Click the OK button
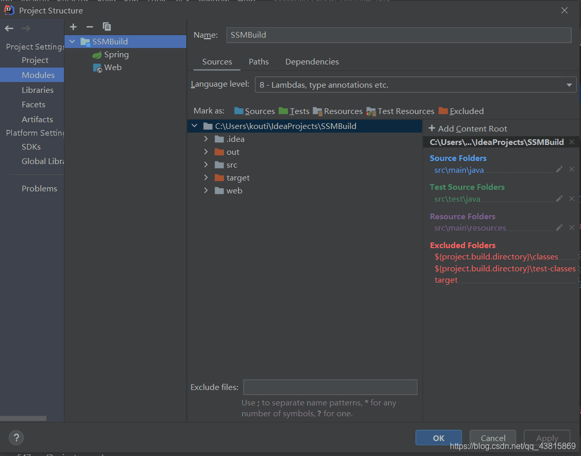This screenshot has height=456, width=581. [x=439, y=438]
